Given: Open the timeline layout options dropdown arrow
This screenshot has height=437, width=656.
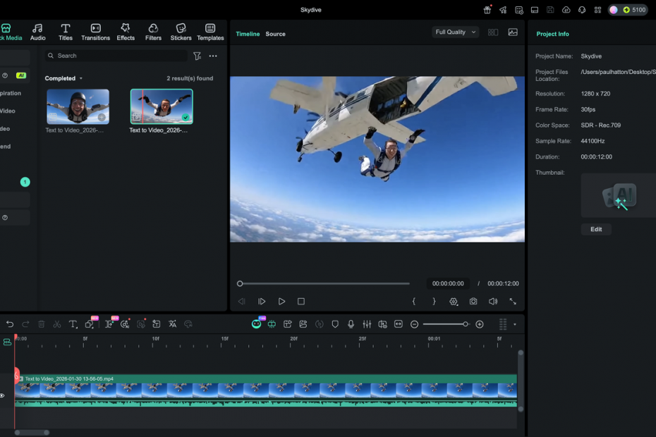Looking at the screenshot, I should pyautogui.click(x=515, y=324).
